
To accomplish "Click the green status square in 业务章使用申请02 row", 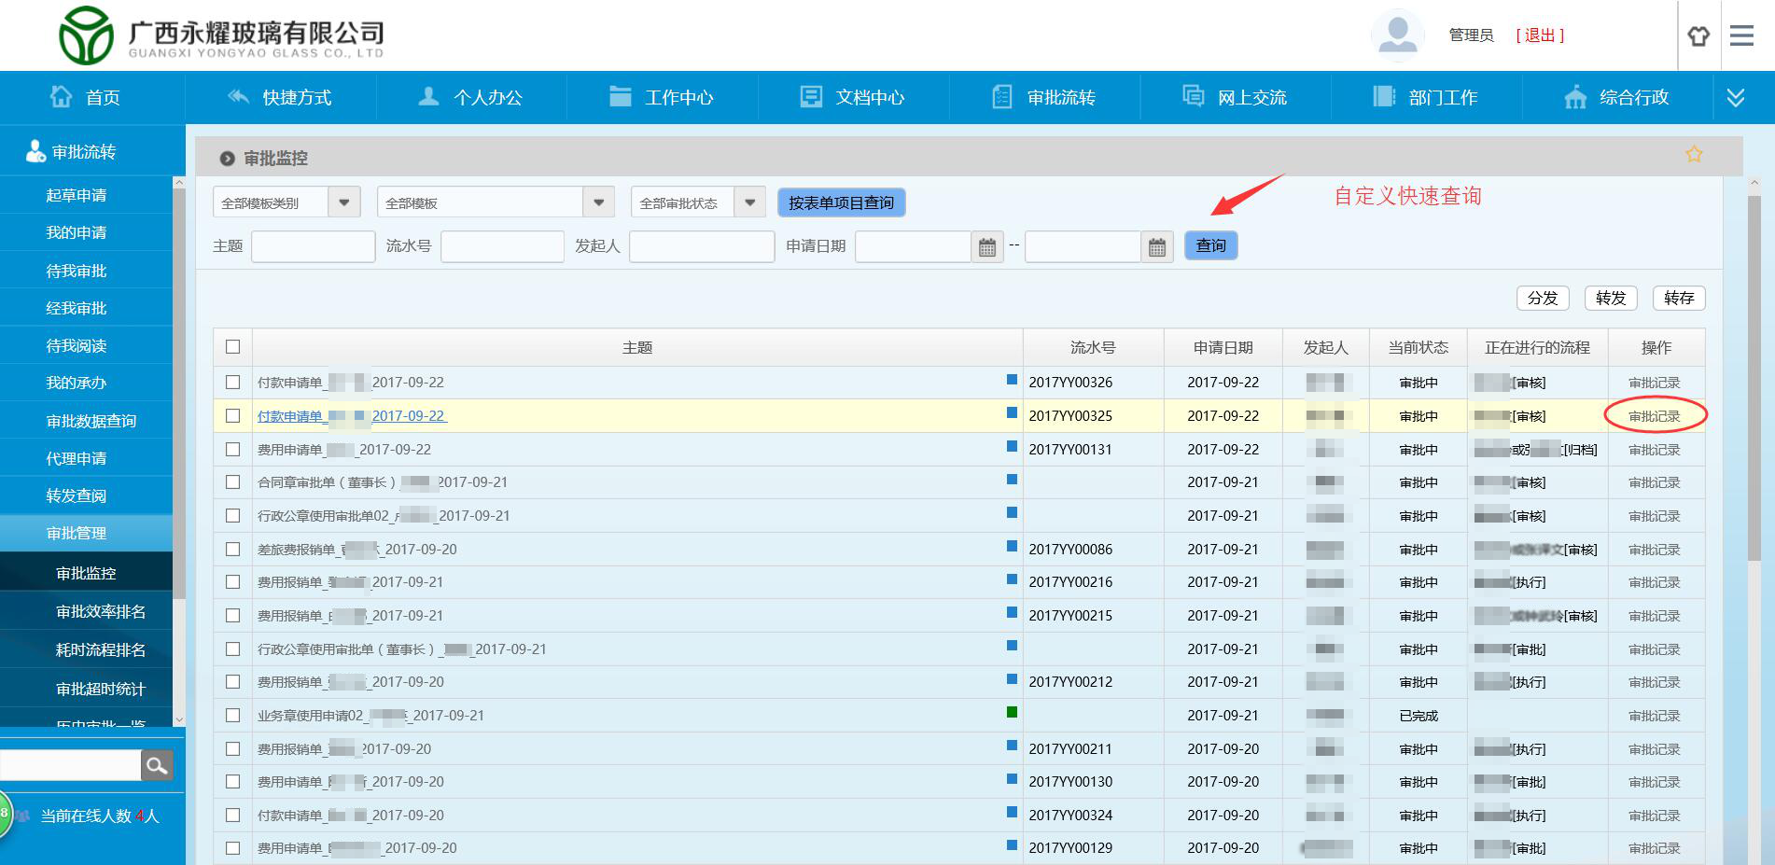I will (1012, 713).
